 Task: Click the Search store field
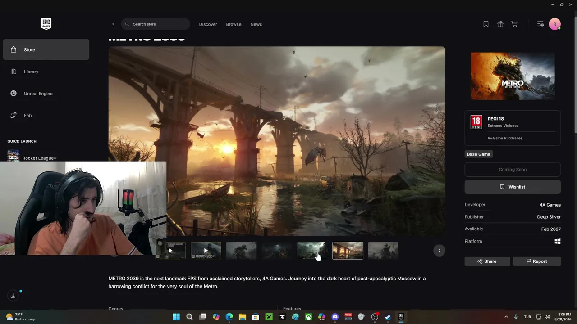coord(156,24)
